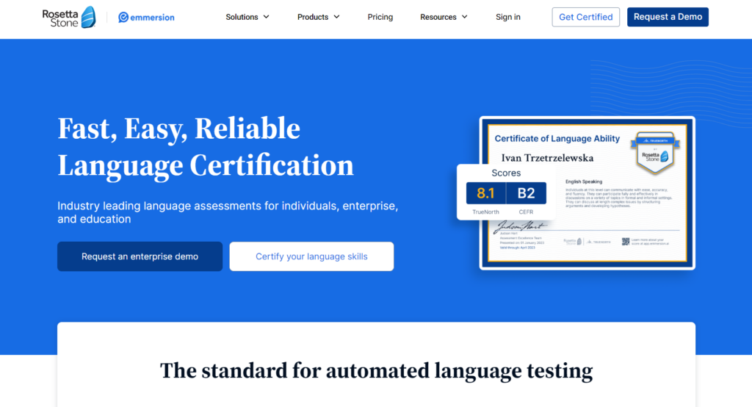
Task: Click the signature on the certificate
Action: [x=521, y=226]
